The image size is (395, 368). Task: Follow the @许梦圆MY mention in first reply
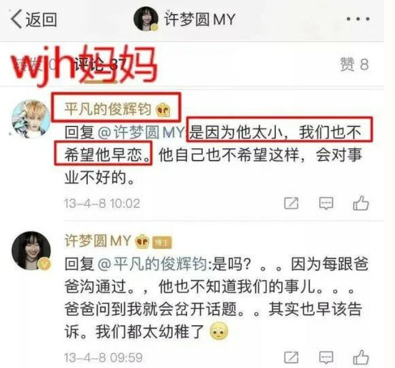(x=141, y=132)
